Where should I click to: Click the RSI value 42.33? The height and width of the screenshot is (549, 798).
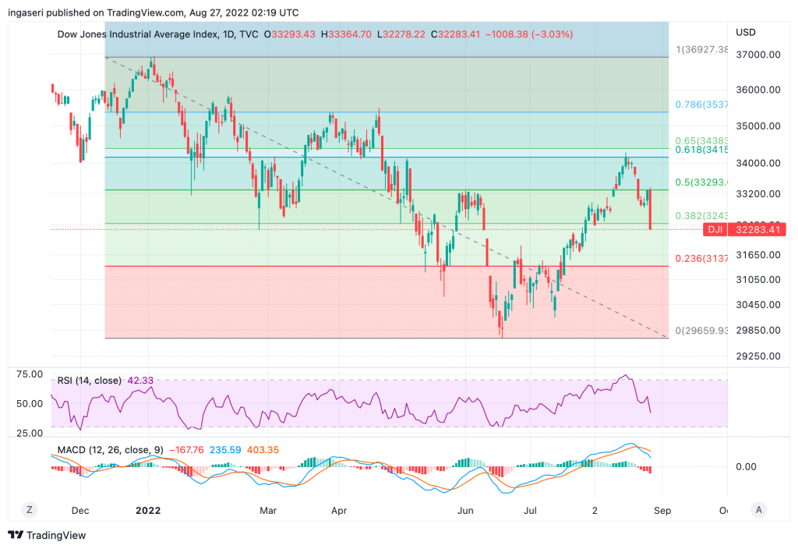point(140,381)
